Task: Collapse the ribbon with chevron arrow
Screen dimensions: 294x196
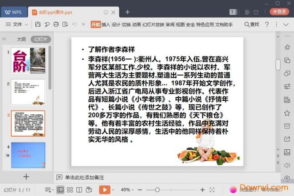Action: [x=286, y=24]
